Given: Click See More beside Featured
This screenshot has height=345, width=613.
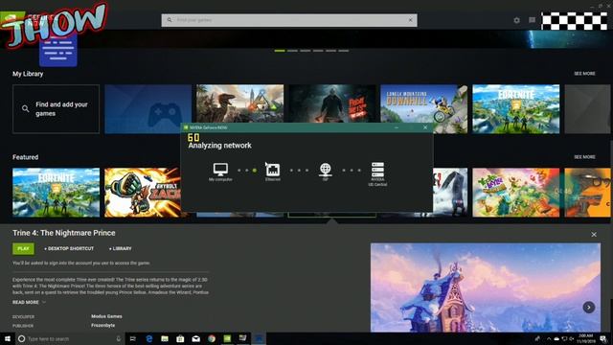Looking at the screenshot, I should (x=584, y=157).
